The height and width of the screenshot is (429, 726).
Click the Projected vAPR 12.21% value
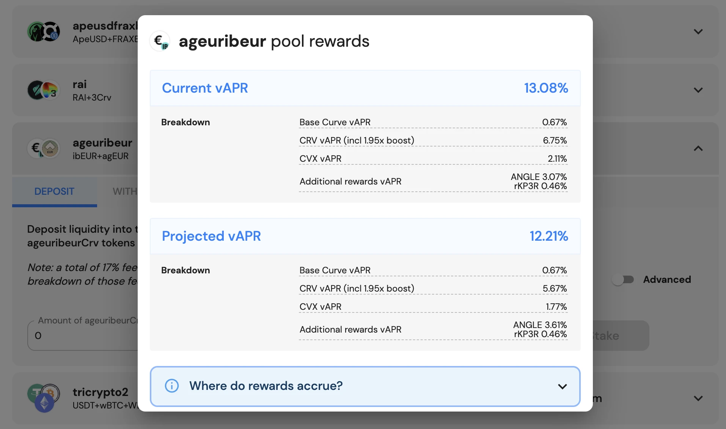[x=549, y=236]
